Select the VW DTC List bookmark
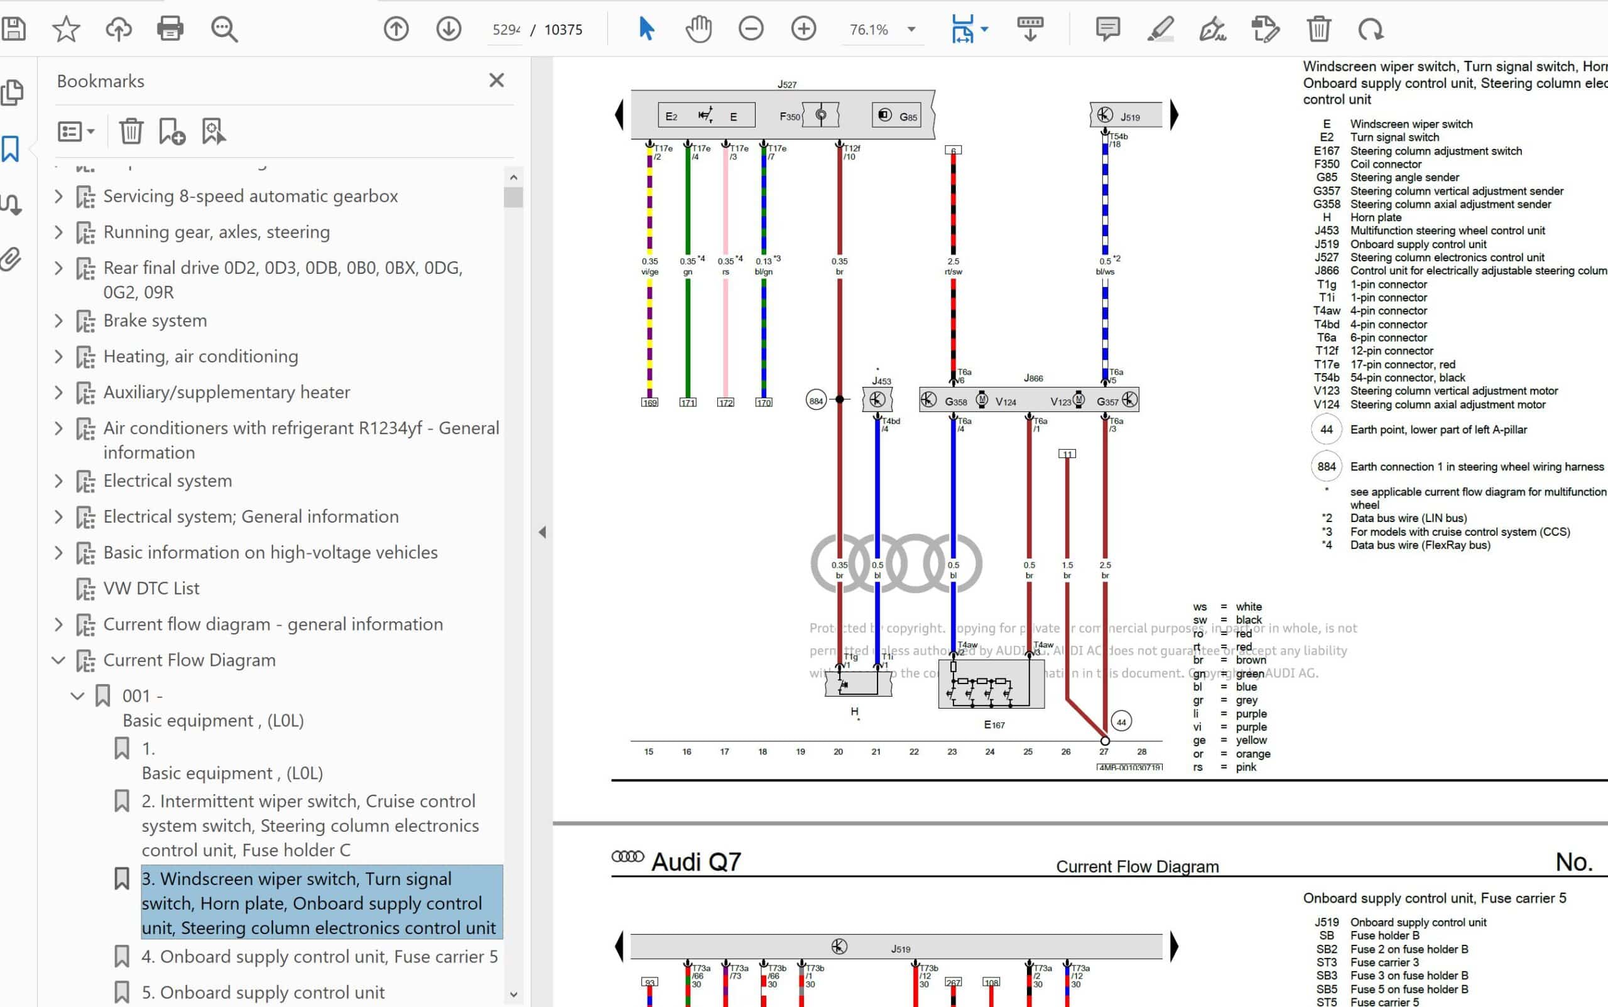The height and width of the screenshot is (1007, 1608). pos(151,589)
